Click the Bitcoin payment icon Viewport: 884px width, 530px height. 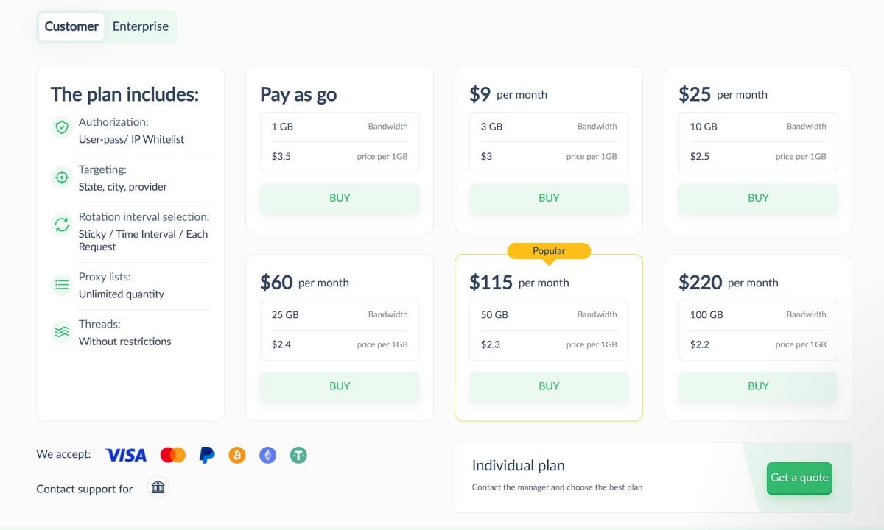coord(236,456)
